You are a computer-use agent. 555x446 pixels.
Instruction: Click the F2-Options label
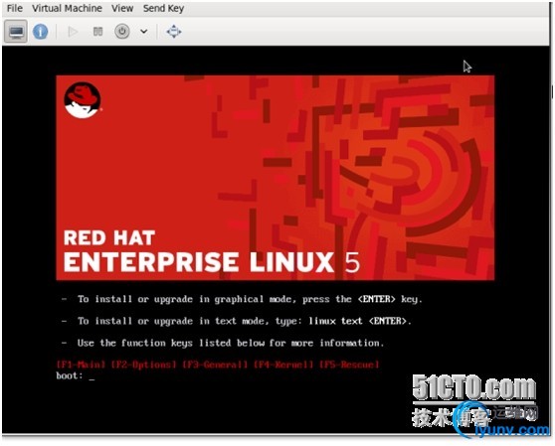tap(143, 365)
